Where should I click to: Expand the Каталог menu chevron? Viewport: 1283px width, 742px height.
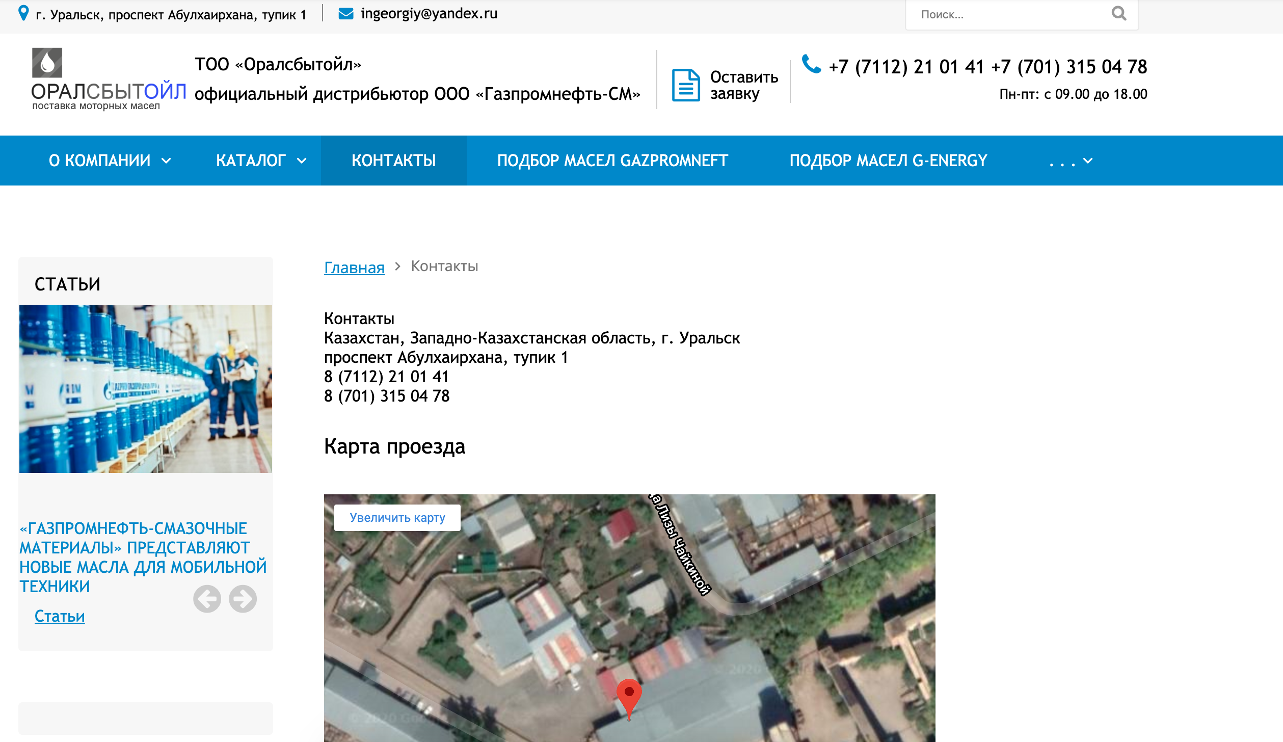(x=302, y=161)
